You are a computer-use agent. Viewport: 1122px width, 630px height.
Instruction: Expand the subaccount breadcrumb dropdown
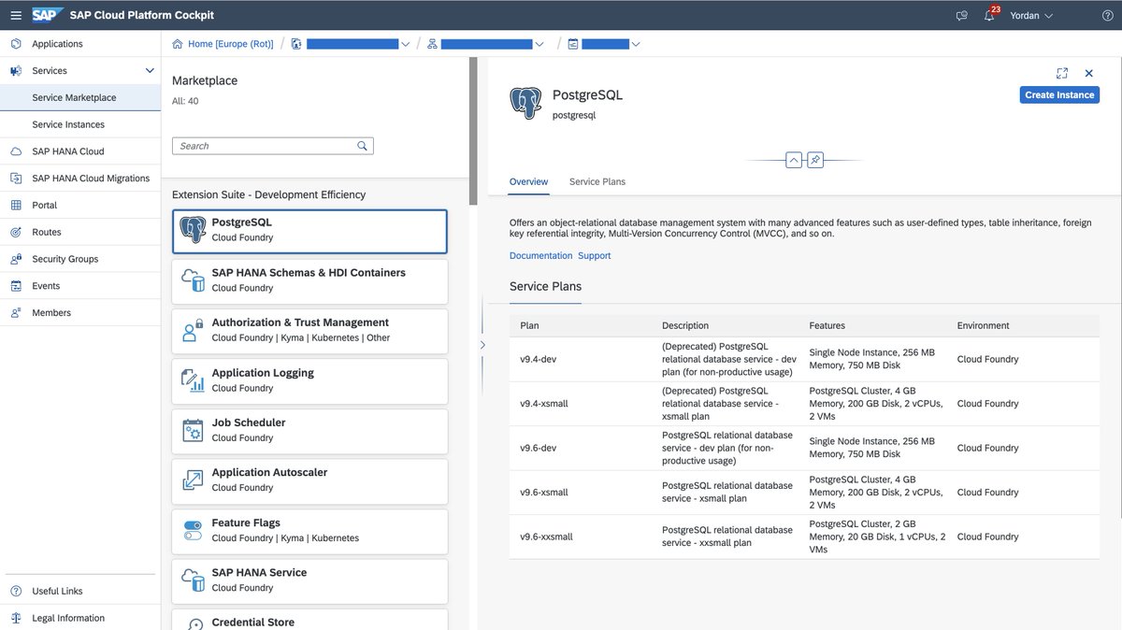(539, 44)
